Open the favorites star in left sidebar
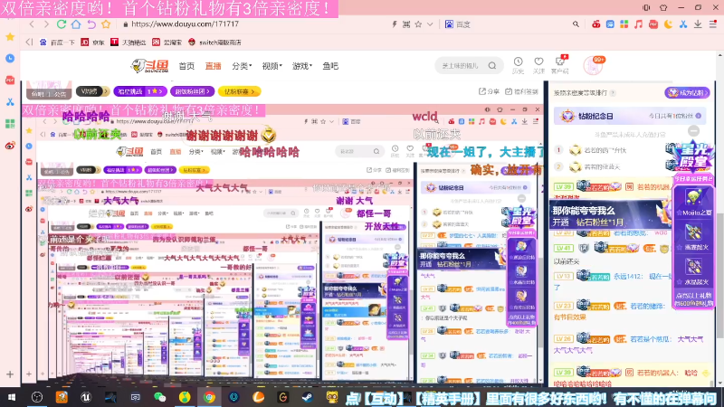Screen dimensions: 724x407 point(10,36)
